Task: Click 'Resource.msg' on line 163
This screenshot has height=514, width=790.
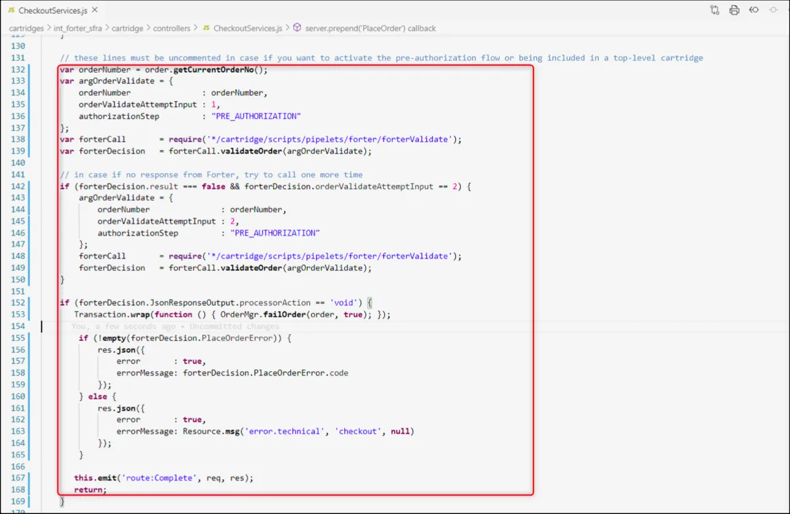Action: tap(211, 431)
